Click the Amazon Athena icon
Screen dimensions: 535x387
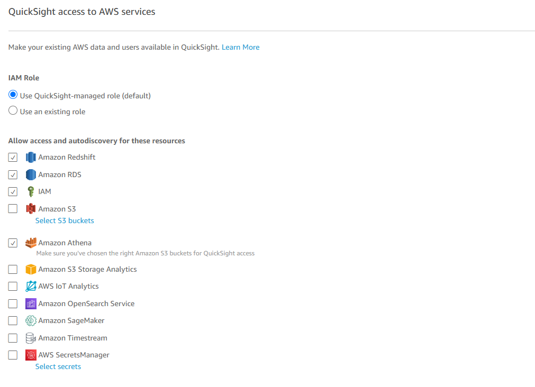pyautogui.click(x=31, y=243)
